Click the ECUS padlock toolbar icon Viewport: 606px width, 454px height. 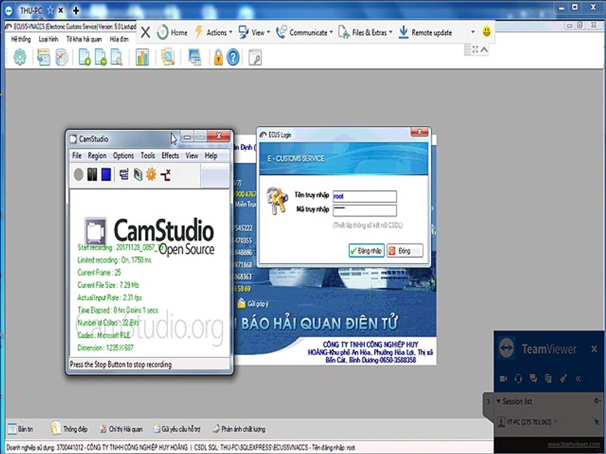218,57
